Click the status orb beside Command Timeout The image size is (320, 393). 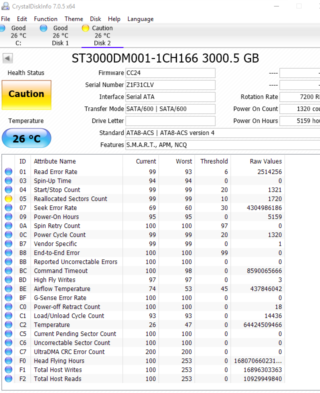[x=8, y=270]
